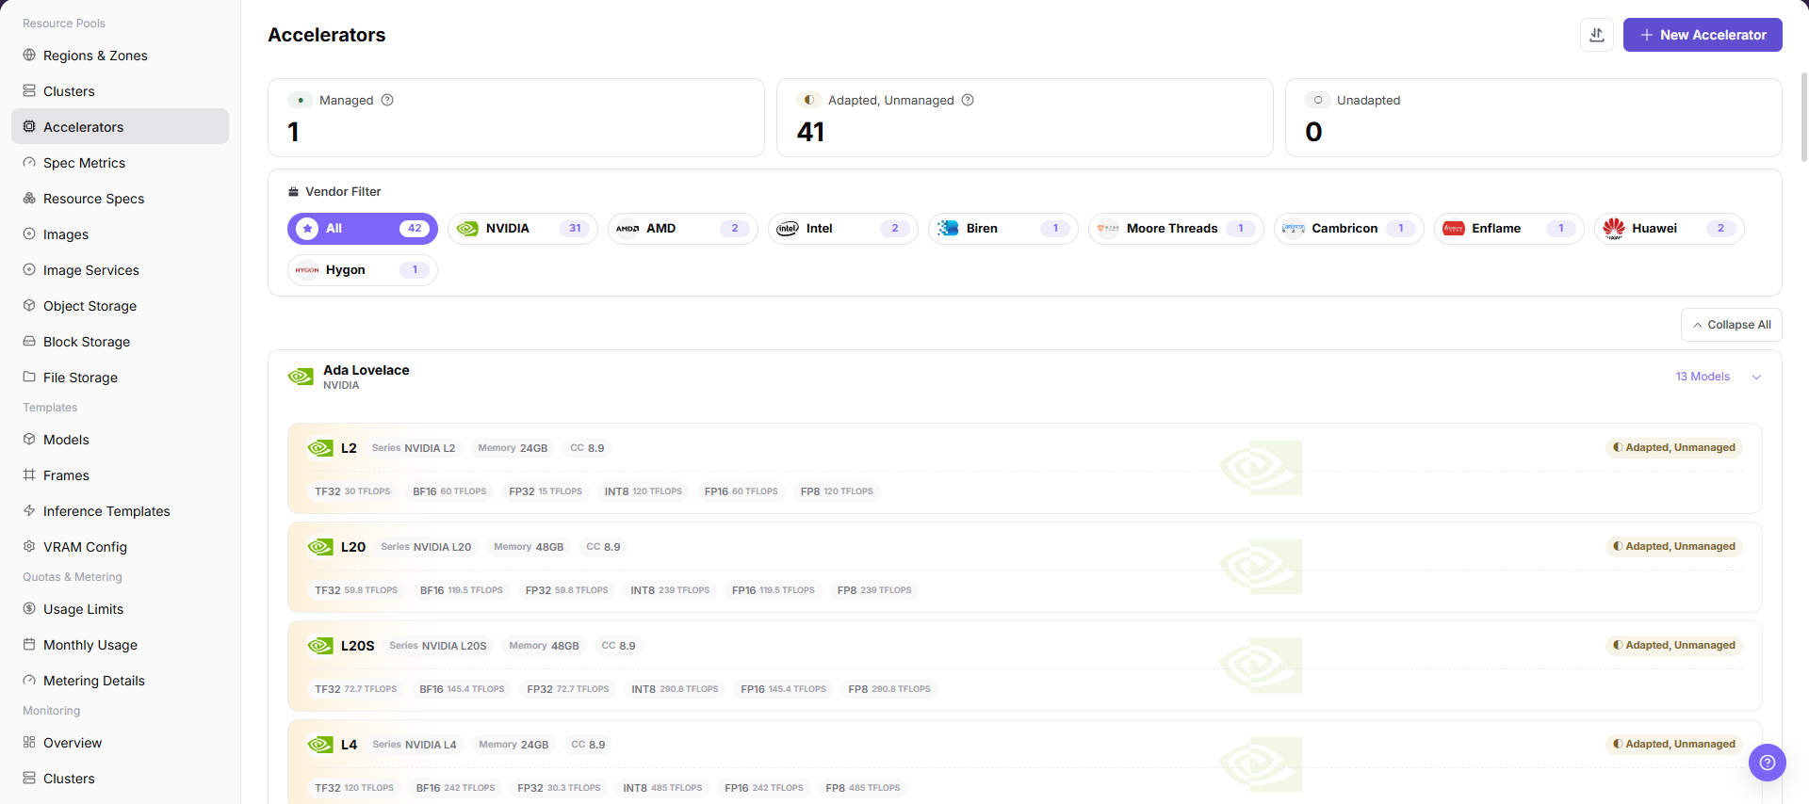Open the Managed accelerators stat card
1809x804 pixels.
click(516, 118)
